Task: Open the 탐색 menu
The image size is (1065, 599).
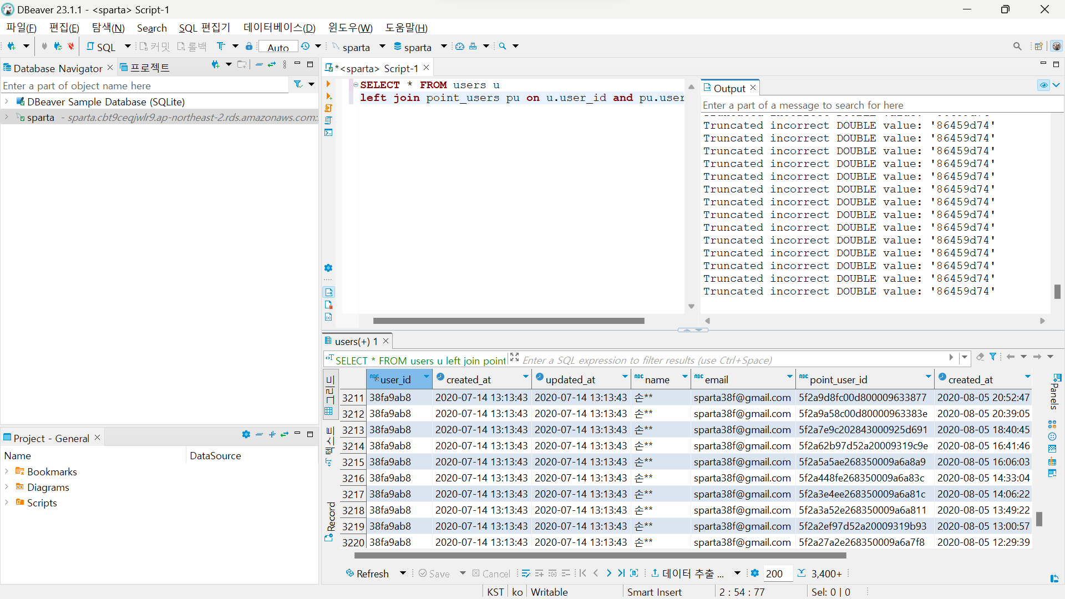Action: 108,28
